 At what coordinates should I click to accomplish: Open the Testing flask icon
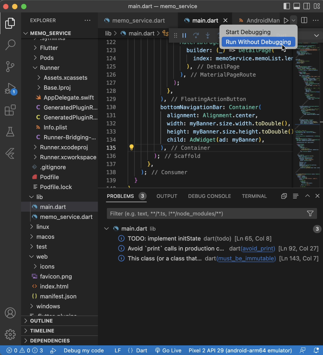(10, 132)
